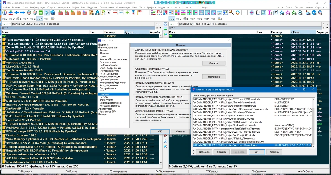
Task: Select Язык (Language) in settings tree
Action: tap(108, 74)
